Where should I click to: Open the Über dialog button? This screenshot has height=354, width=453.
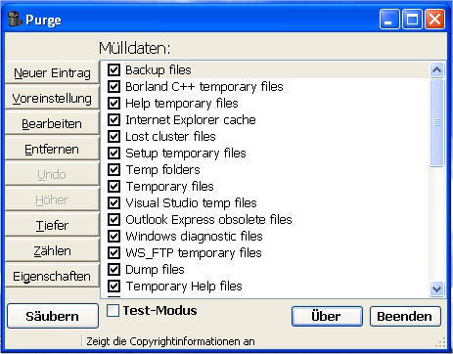(x=327, y=316)
